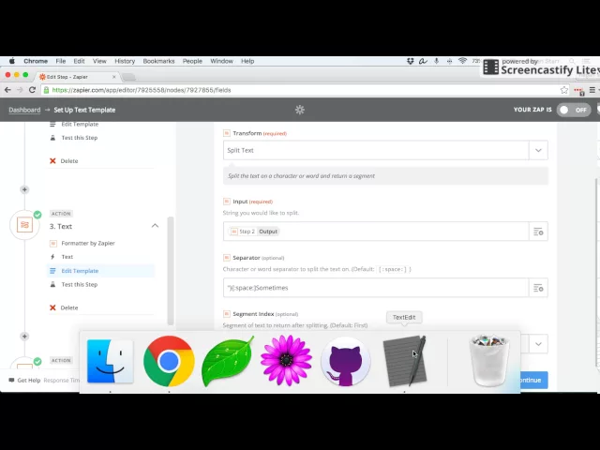
Task: Open the View menu
Action: pos(99,61)
